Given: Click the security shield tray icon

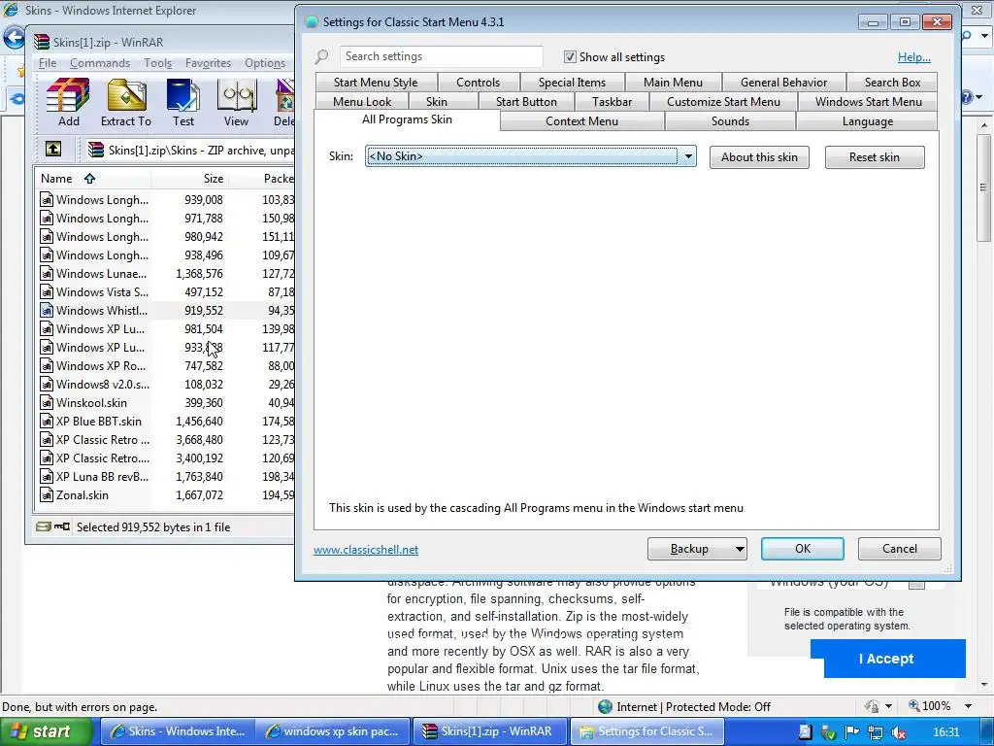Looking at the screenshot, I should pyautogui.click(x=828, y=732).
